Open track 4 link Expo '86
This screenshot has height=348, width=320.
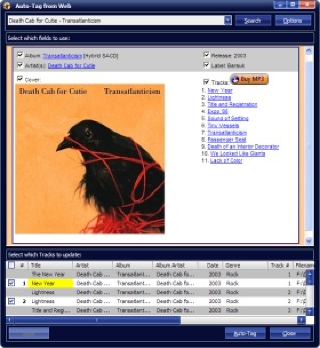[218, 111]
